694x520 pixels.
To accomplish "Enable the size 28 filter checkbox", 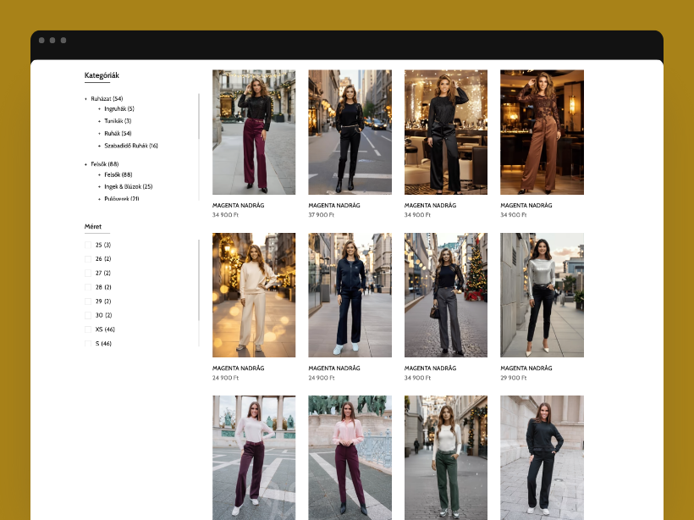I will point(88,287).
